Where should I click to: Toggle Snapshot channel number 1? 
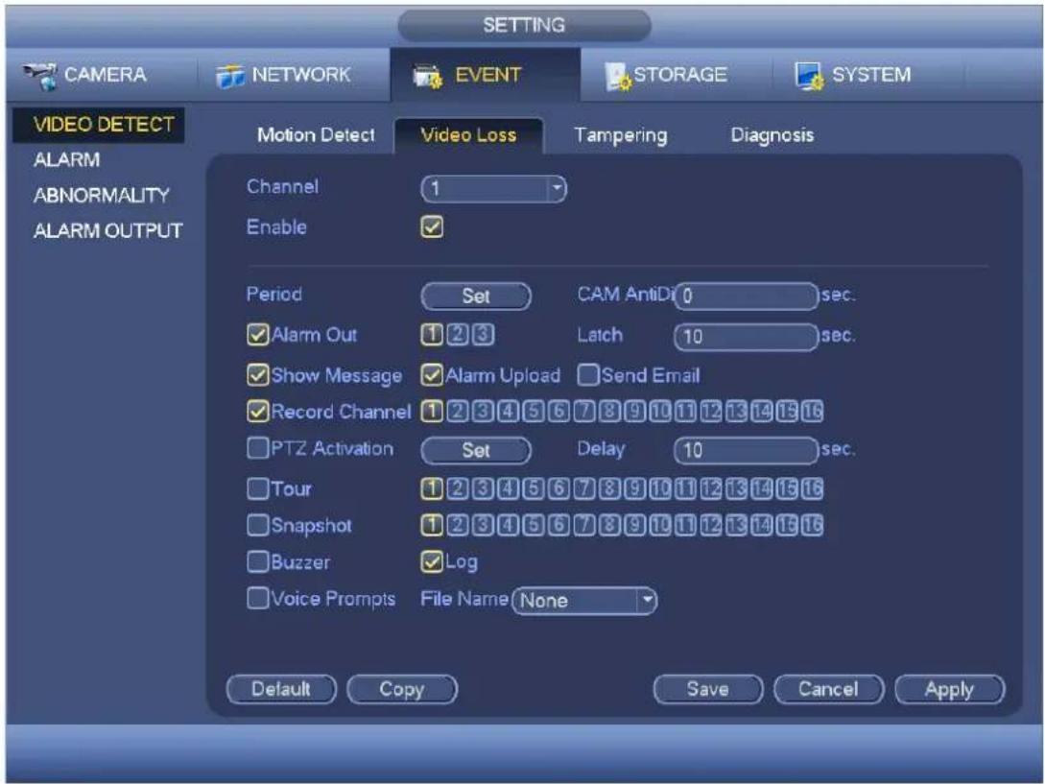point(431,525)
